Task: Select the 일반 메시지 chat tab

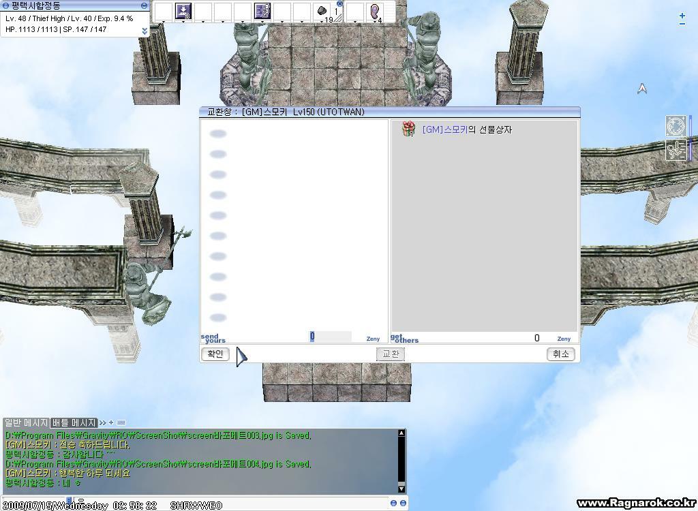Action: (x=27, y=423)
